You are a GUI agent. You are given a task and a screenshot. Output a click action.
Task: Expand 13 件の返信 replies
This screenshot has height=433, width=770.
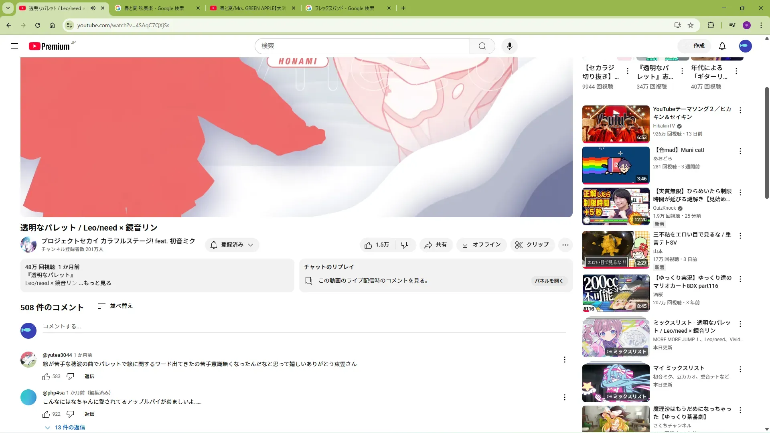65,427
